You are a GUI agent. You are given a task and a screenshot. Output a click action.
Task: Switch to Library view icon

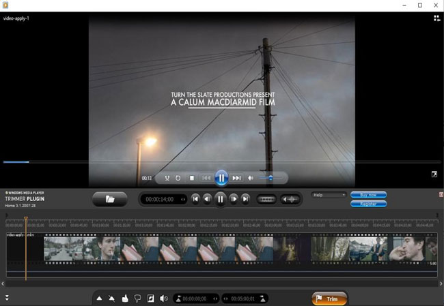click(x=436, y=18)
